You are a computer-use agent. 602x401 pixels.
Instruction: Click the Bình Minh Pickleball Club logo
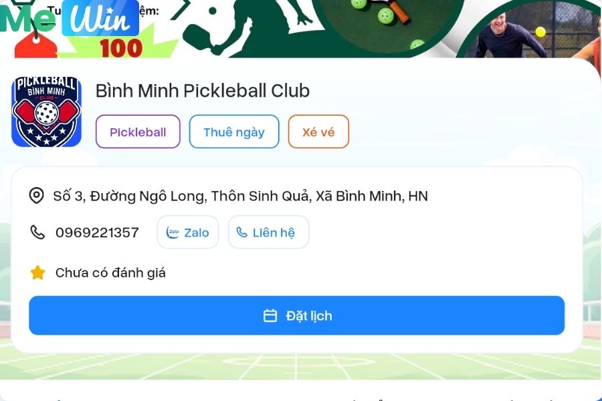46,112
